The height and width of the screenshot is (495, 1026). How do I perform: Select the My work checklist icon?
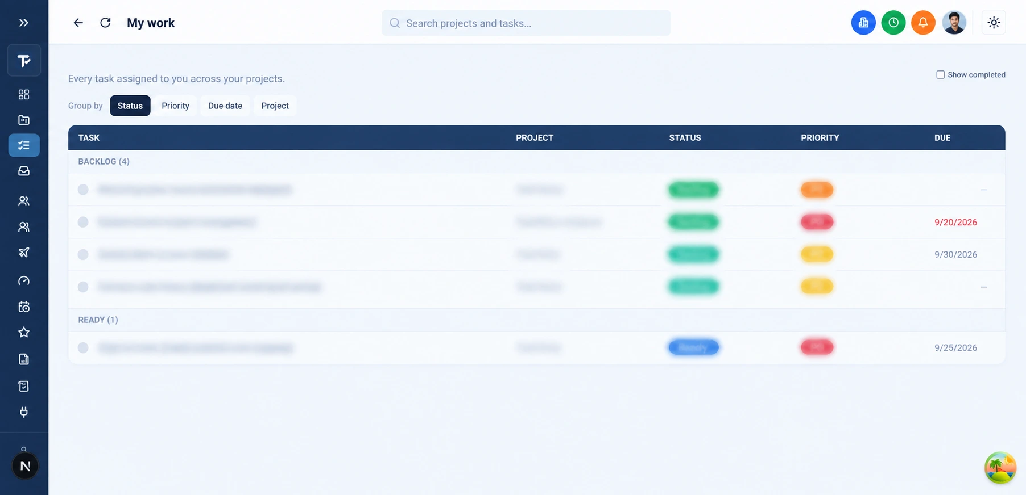click(x=24, y=145)
